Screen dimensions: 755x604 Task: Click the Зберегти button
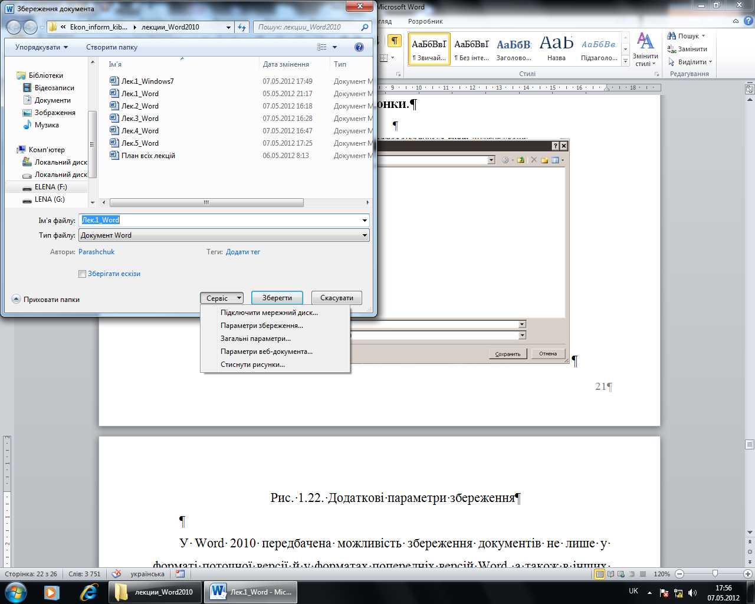pos(277,298)
